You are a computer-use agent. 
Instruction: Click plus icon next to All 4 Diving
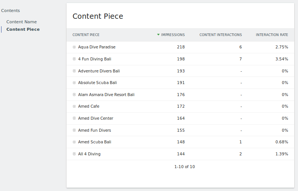point(74,154)
